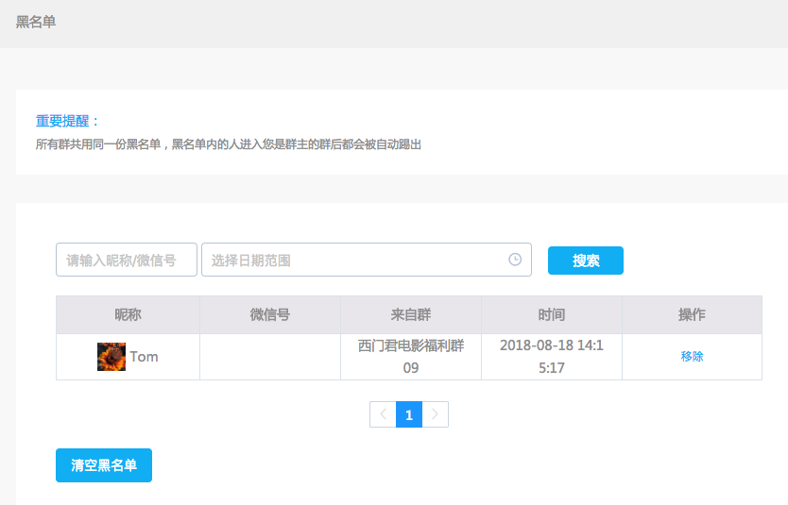Click the 微信号 column header
This screenshot has height=505, width=788.
tap(269, 314)
